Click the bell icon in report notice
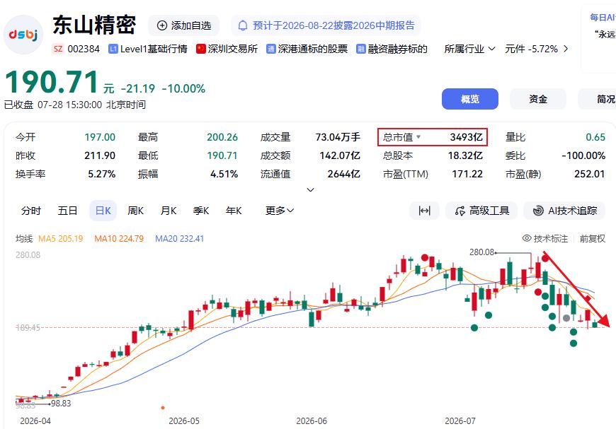Screen dimensions: 616x429 (x=243, y=25)
